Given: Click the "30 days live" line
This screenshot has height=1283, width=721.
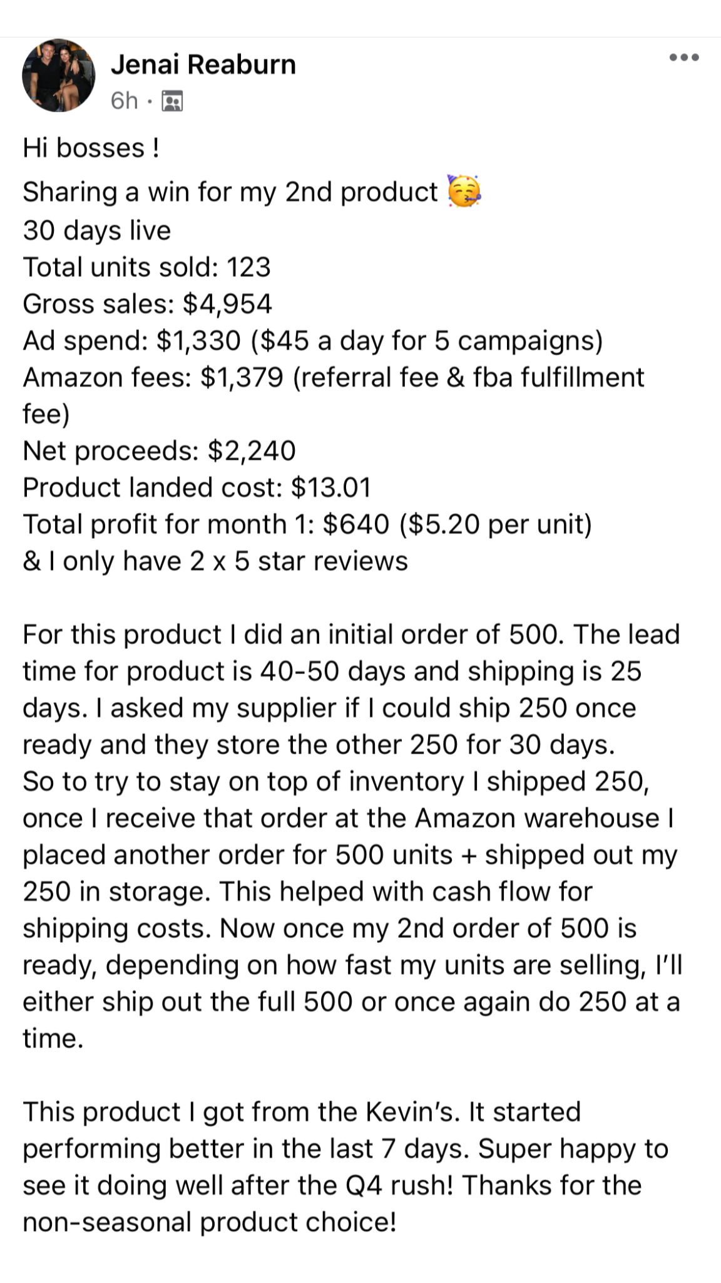Looking at the screenshot, I should tap(97, 230).
